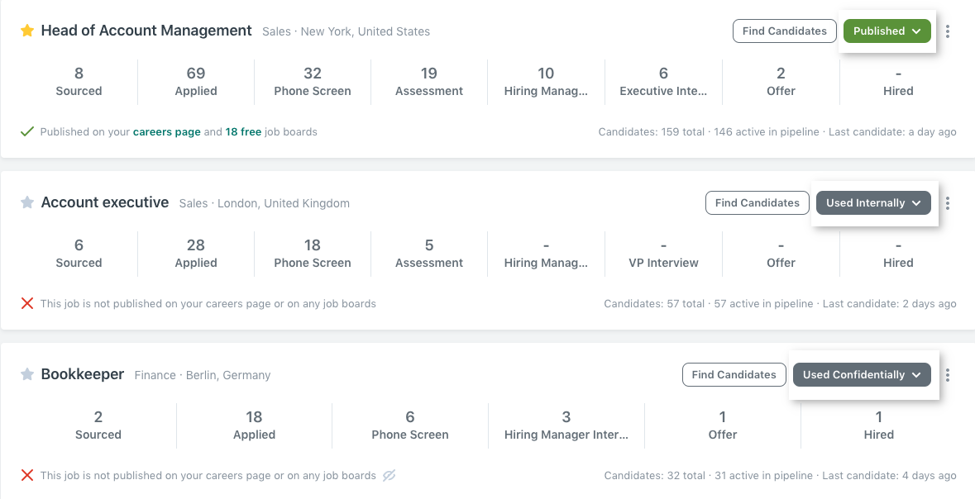
Task: Open the Bookkeeper job title
Action: (x=83, y=374)
